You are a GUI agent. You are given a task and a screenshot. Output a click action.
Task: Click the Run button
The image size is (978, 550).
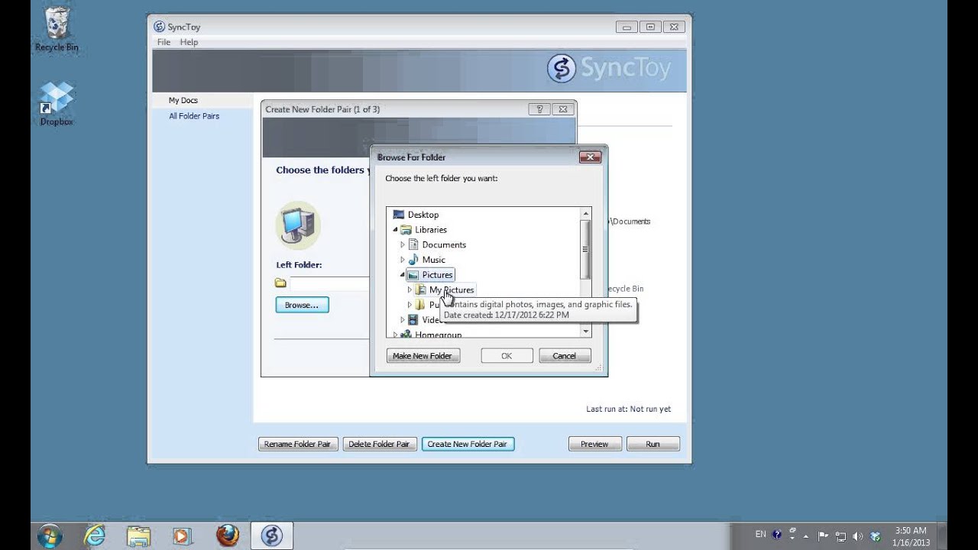(653, 444)
